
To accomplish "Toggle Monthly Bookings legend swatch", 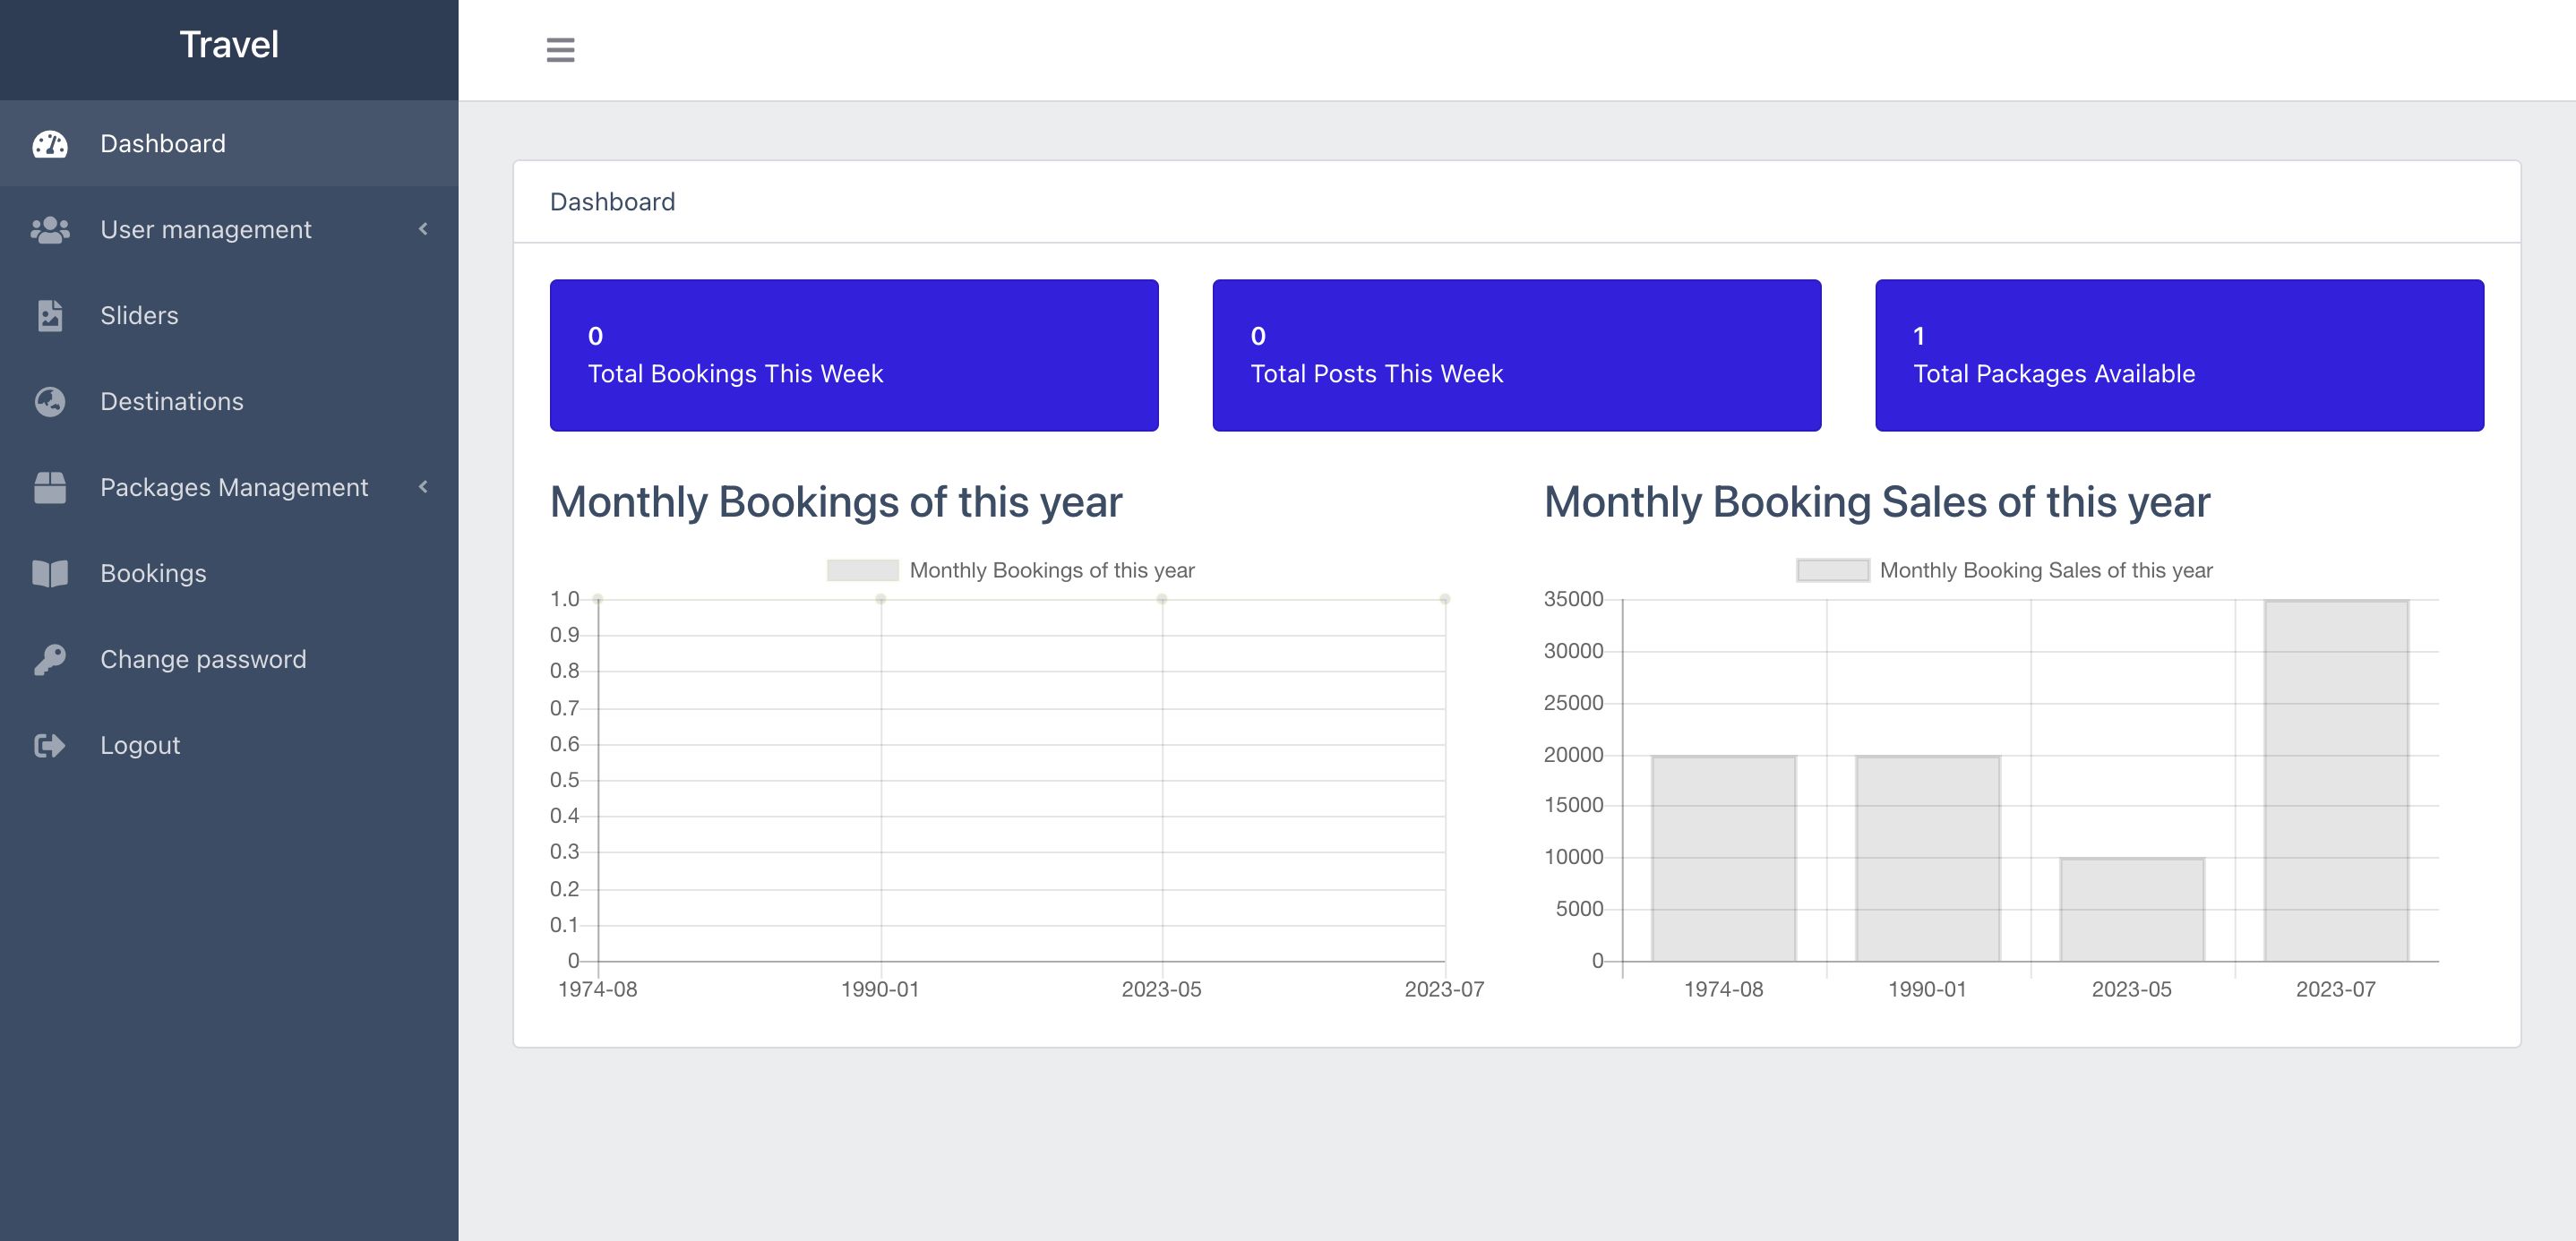I will coord(862,571).
